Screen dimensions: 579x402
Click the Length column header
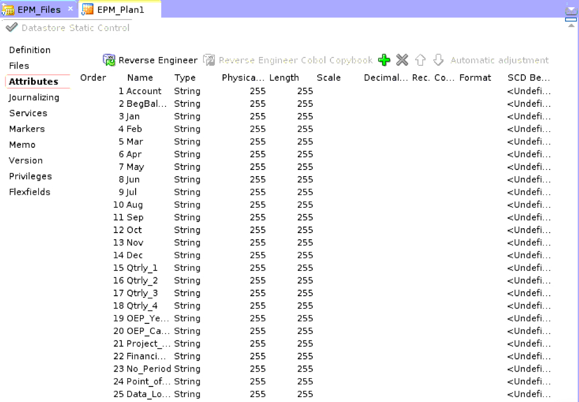(284, 78)
